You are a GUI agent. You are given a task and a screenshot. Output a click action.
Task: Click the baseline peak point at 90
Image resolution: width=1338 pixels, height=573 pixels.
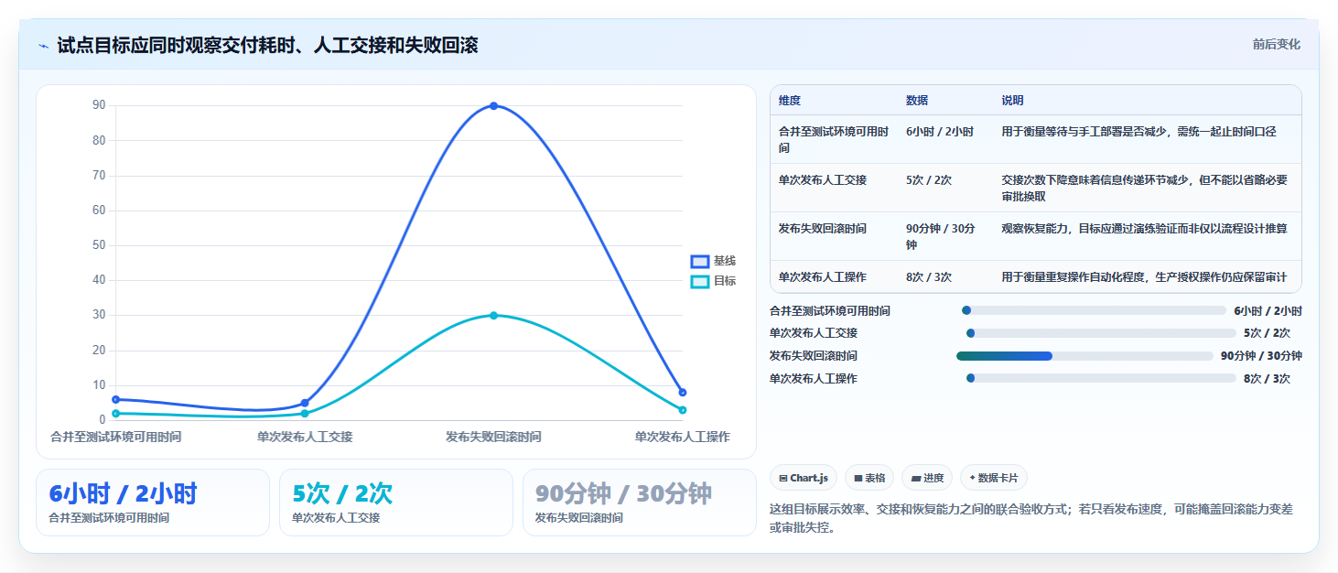tap(493, 106)
